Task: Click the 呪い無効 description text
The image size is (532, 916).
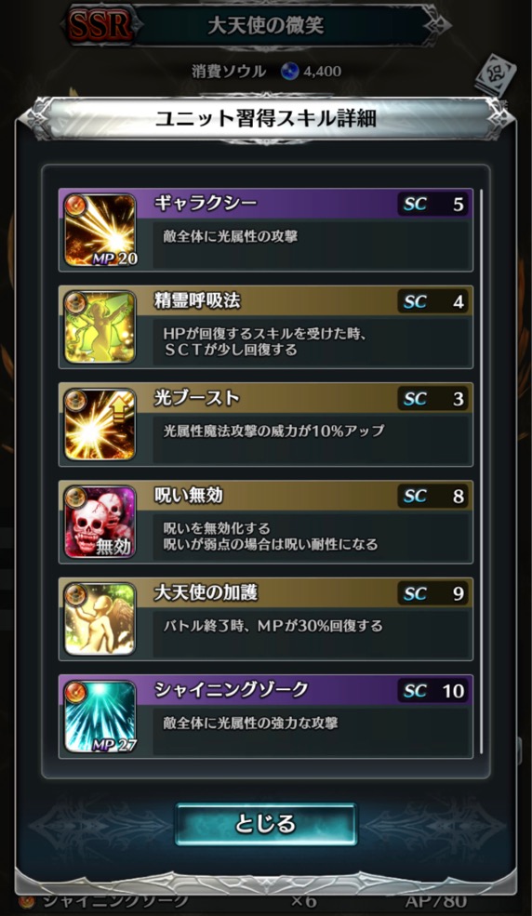Action: (x=271, y=537)
